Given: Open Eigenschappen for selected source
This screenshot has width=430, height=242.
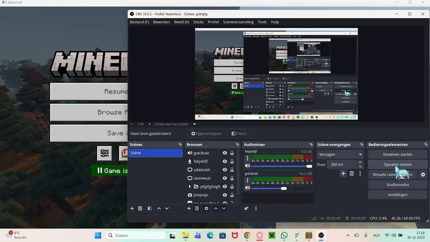Looking at the screenshot, I should click(206, 133).
